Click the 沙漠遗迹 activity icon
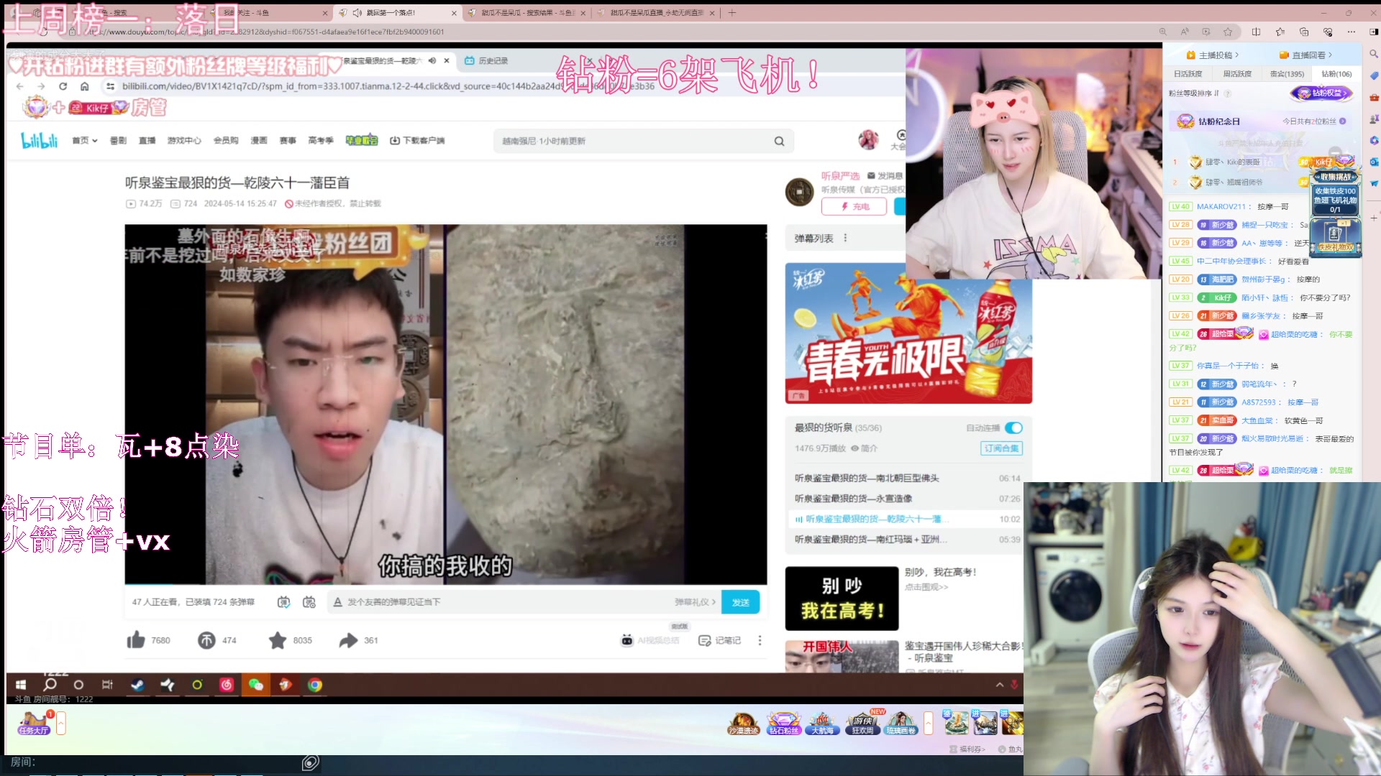1381x776 pixels. click(744, 724)
